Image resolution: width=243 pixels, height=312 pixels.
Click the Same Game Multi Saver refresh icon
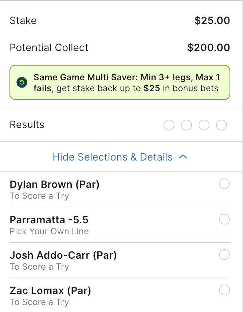click(x=21, y=82)
